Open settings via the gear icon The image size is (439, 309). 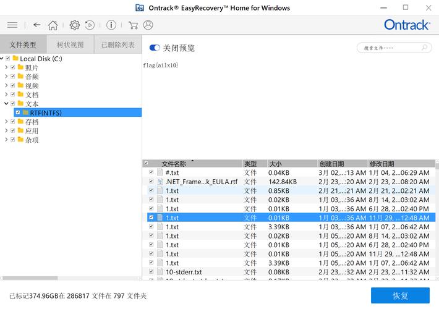74,25
